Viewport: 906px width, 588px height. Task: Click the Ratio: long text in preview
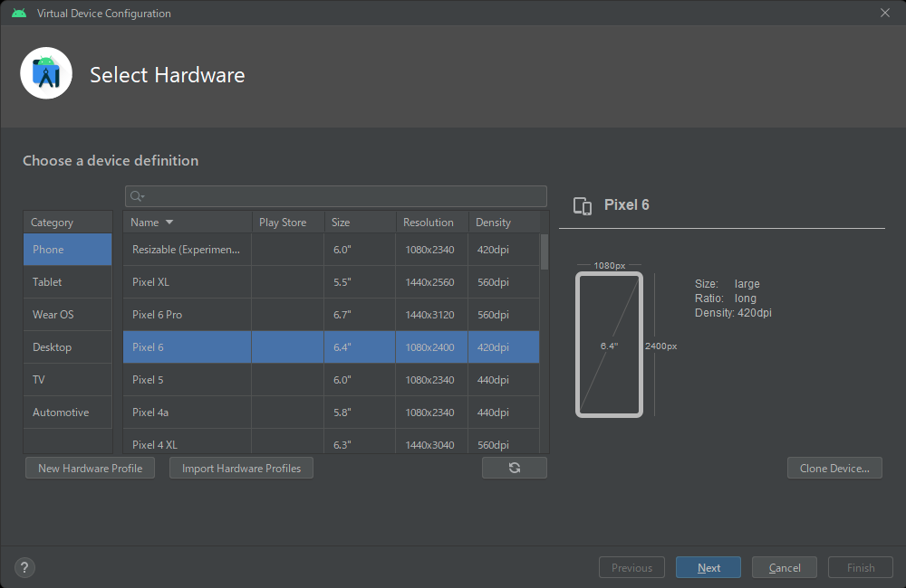[725, 299]
